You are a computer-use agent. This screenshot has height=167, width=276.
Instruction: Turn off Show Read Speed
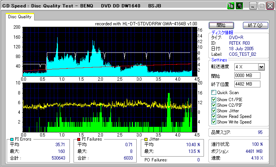click(x=214, y=116)
